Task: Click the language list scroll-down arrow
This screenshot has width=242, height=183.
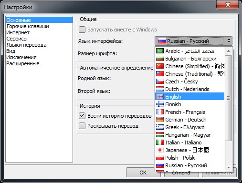Action: coord(229,167)
